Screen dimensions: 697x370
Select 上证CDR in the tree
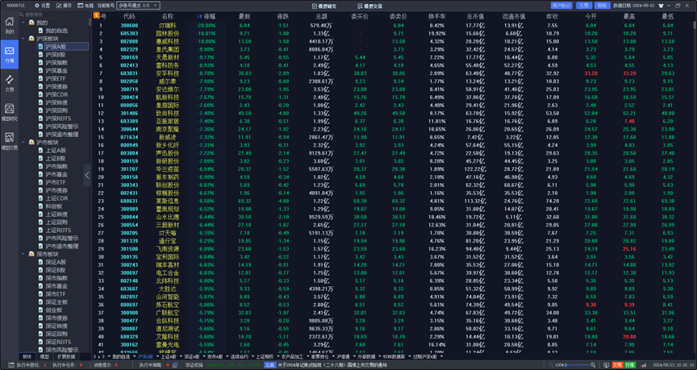tap(56, 198)
